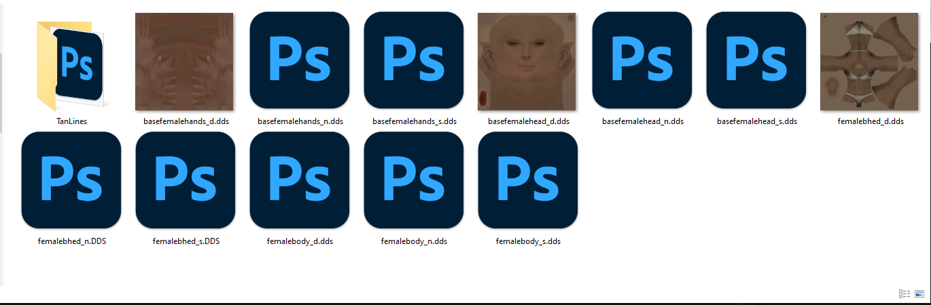Click the basefemalehead_n.dds file name
Image resolution: width=931 pixels, height=305 pixels.
(x=643, y=121)
